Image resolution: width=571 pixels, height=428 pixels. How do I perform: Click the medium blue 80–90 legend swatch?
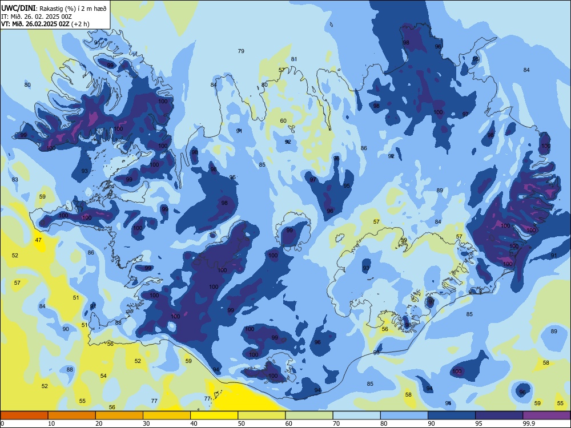click(x=404, y=415)
